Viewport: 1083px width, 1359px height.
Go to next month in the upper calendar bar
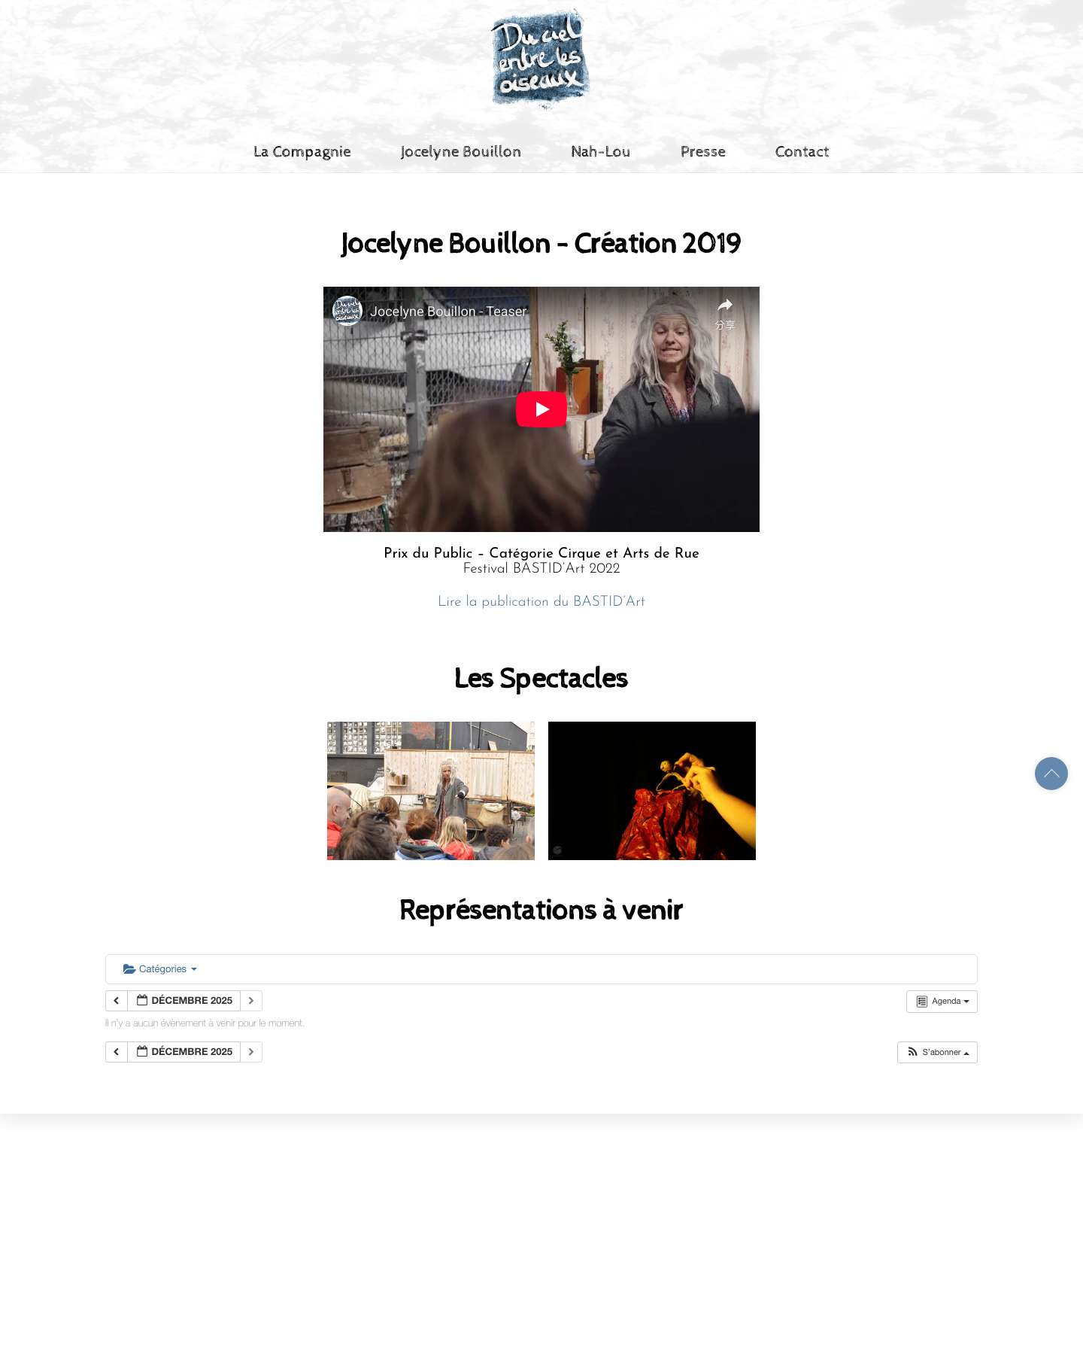251,1001
